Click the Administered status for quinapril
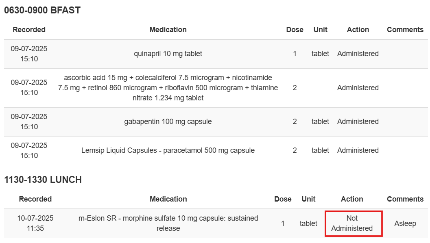 click(358, 54)
